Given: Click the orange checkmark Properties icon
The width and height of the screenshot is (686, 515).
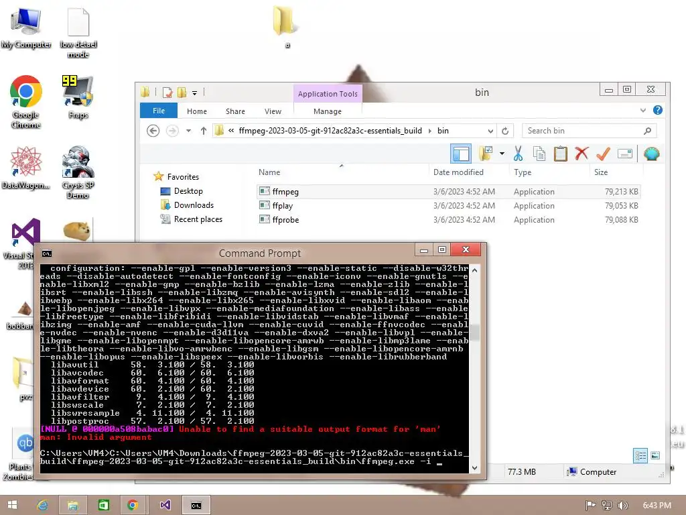Looking at the screenshot, I should pyautogui.click(x=604, y=154).
